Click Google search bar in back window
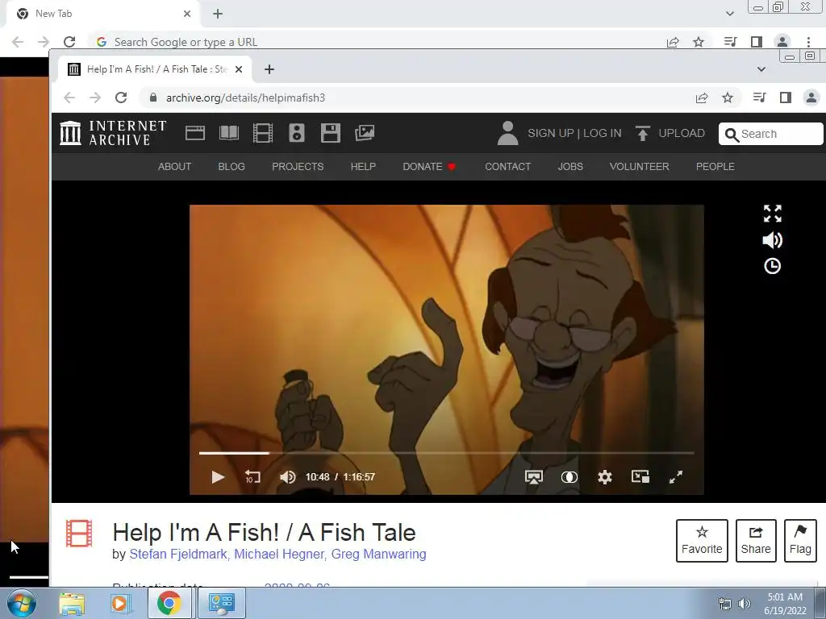Screen dimensions: 826x619 click(374, 42)
